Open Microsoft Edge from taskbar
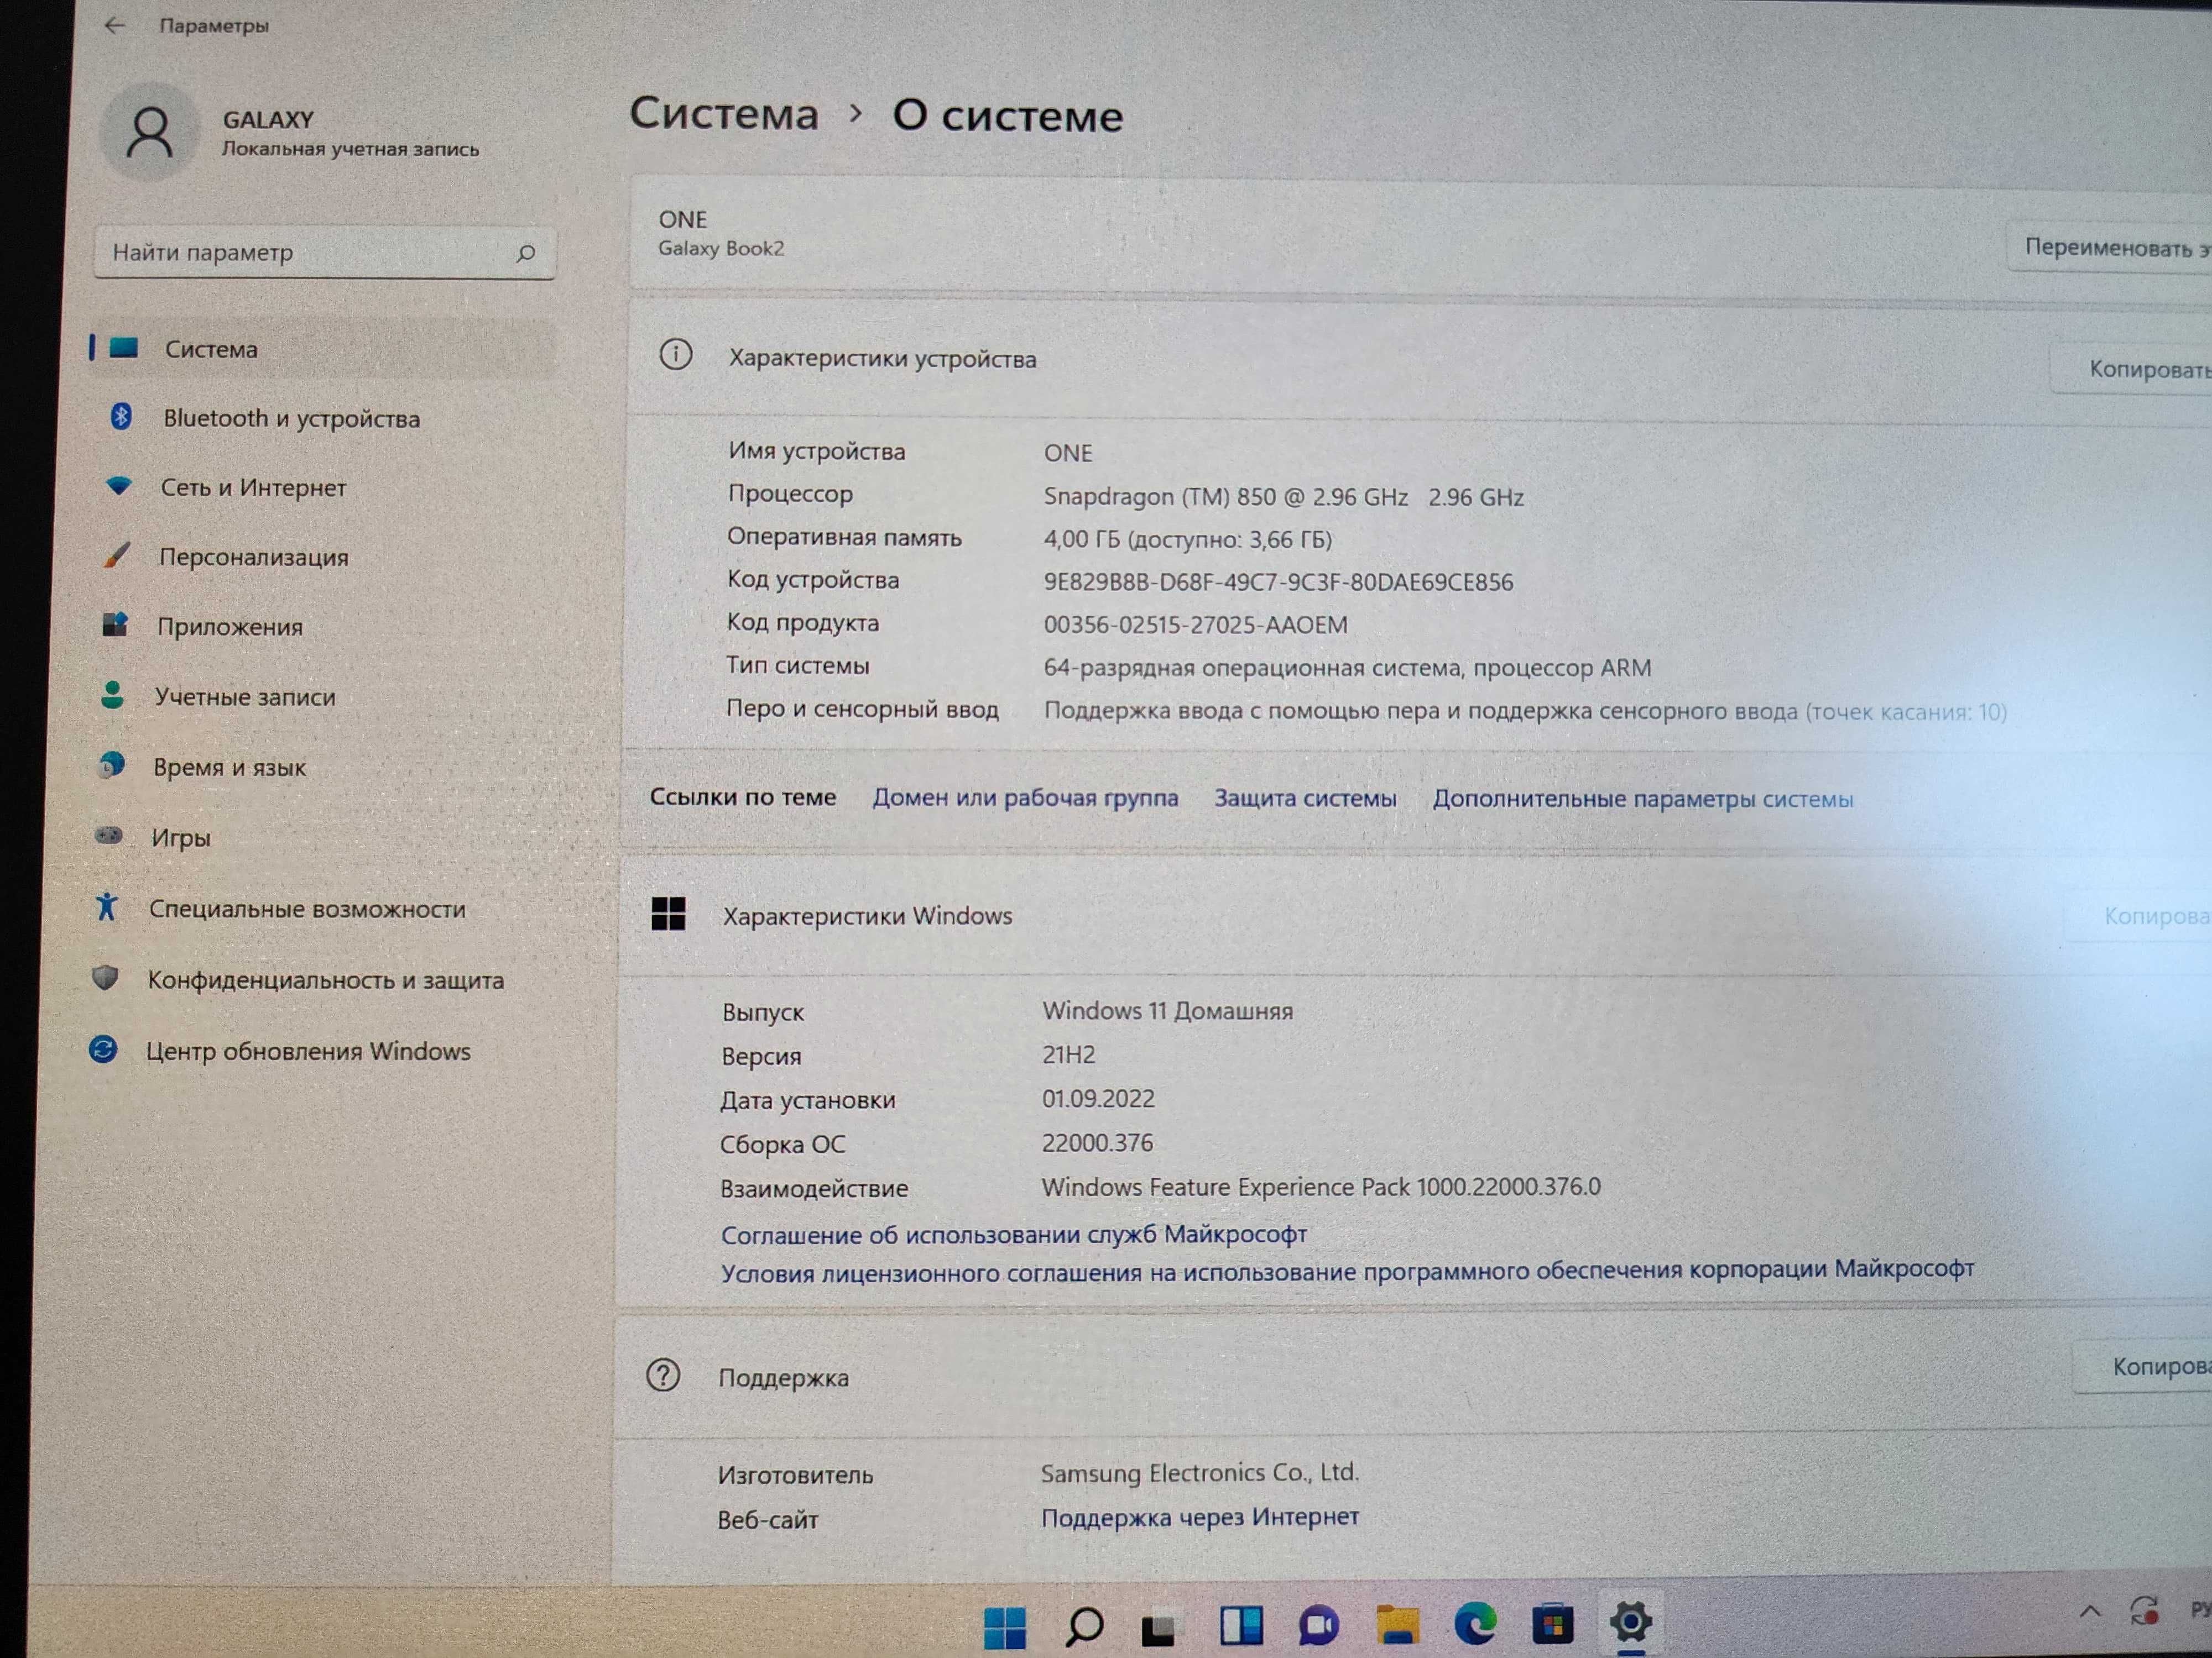This screenshot has width=2212, height=1658. [x=1474, y=1623]
